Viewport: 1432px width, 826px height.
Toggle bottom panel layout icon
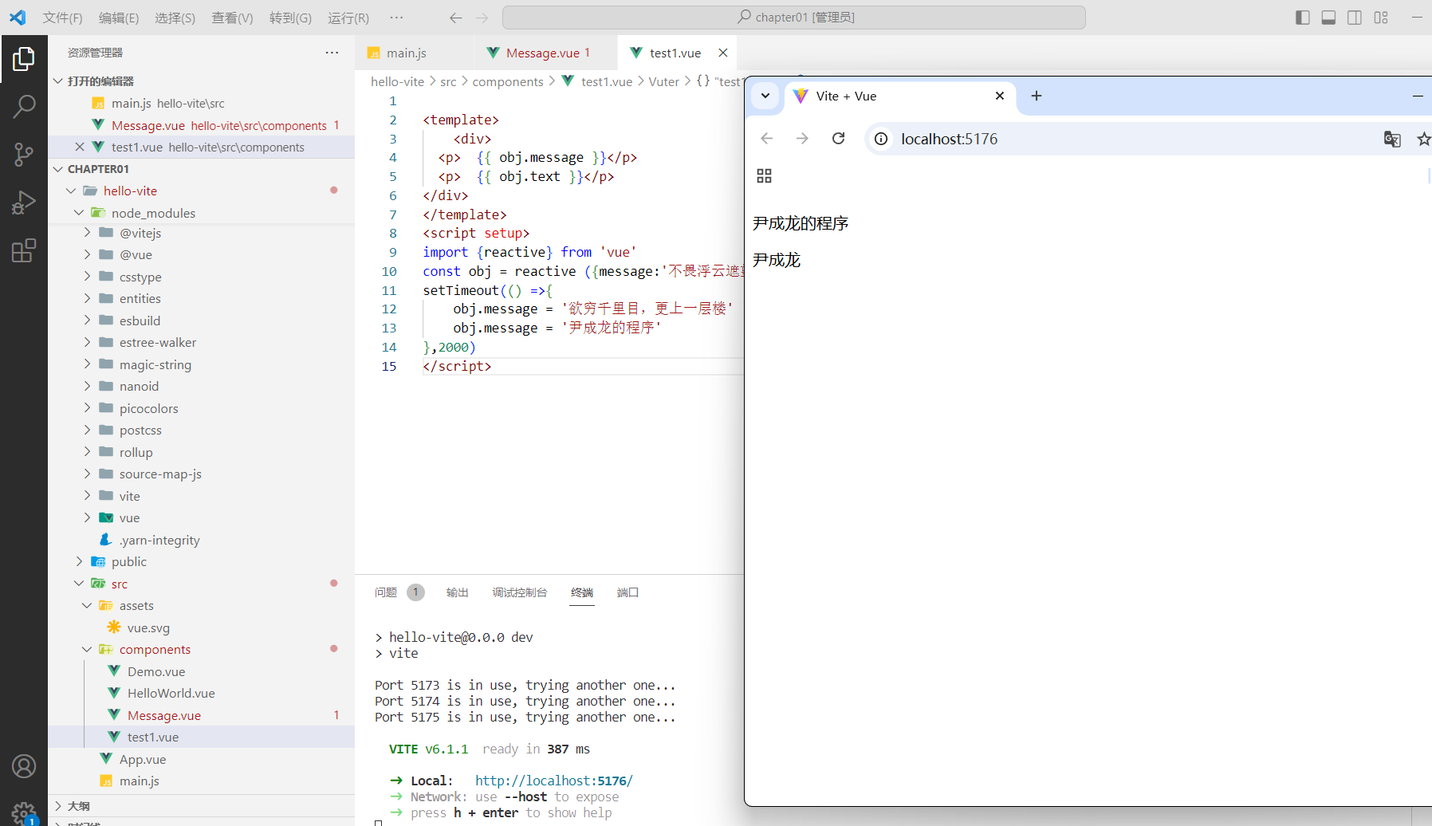(x=1328, y=18)
